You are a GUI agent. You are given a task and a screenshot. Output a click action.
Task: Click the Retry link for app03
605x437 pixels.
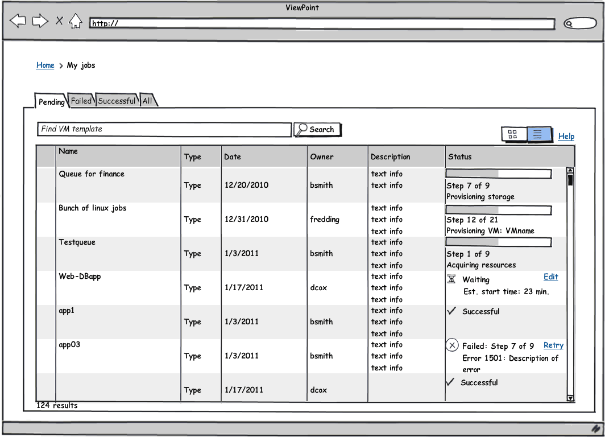tap(553, 345)
